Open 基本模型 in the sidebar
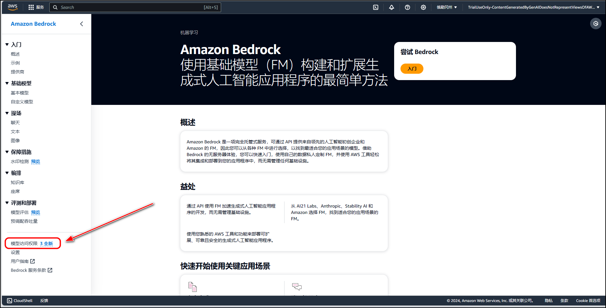Screen dimensions: 606x308 click(x=20, y=93)
